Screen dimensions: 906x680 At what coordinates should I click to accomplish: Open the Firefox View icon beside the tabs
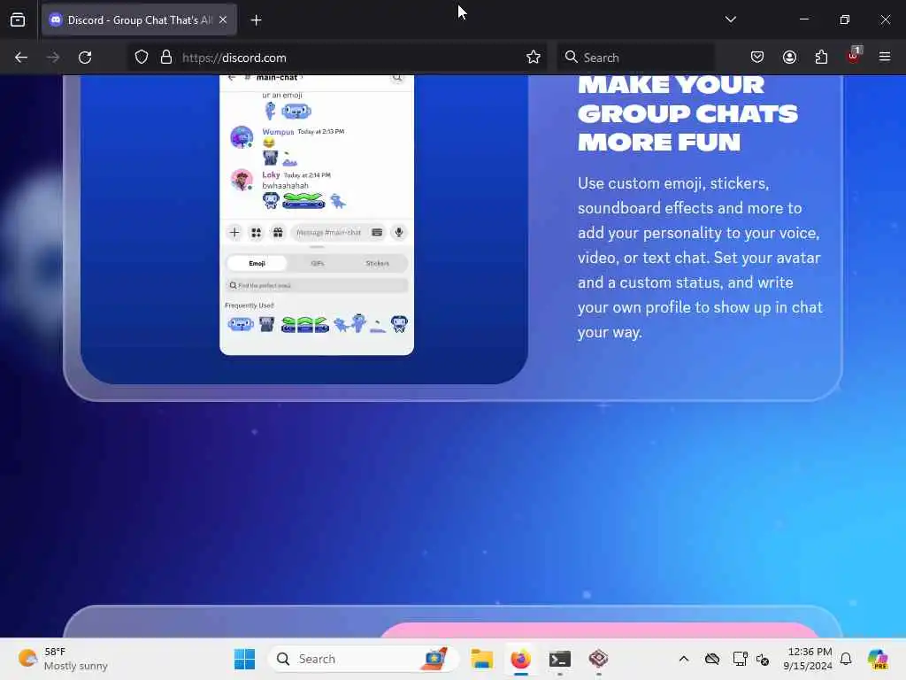[x=18, y=20]
